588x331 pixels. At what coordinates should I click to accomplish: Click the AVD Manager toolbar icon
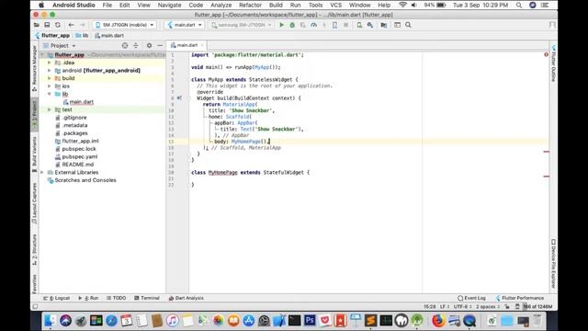pyautogui.click(x=359, y=25)
